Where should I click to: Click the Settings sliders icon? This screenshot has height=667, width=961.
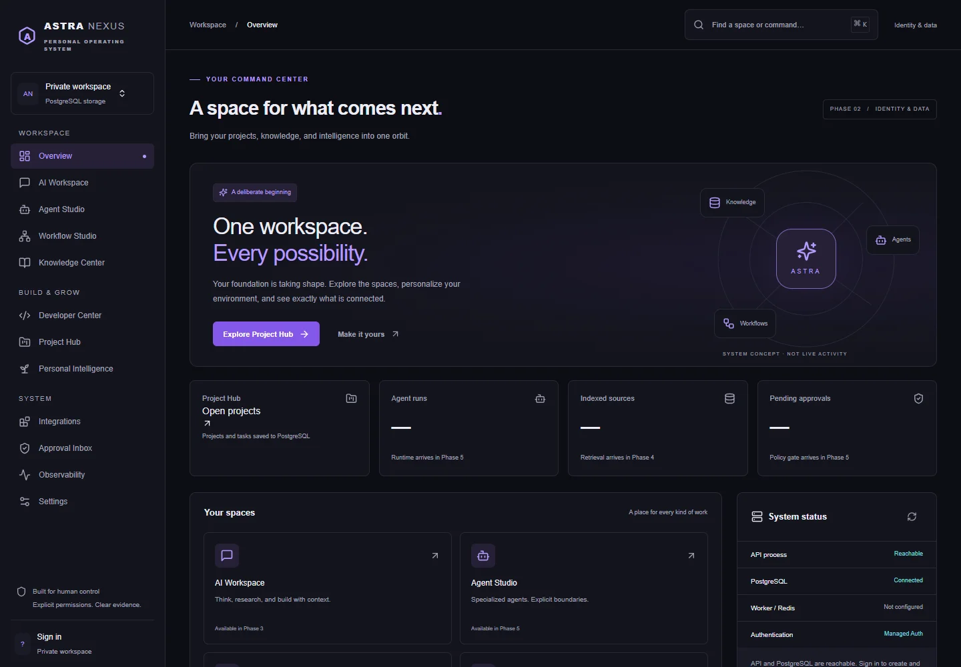click(x=25, y=502)
